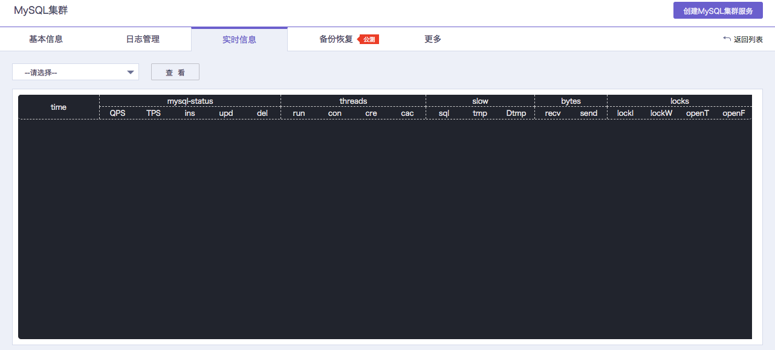Click the mysql-status group header

pos(190,101)
